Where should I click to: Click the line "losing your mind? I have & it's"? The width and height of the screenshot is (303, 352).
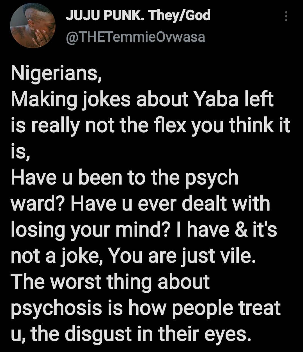[144, 229]
